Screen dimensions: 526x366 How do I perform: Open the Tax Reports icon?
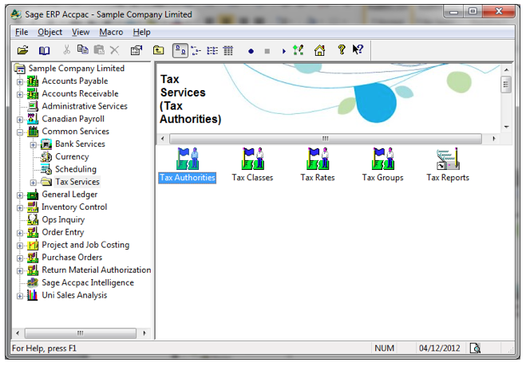coord(448,165)
